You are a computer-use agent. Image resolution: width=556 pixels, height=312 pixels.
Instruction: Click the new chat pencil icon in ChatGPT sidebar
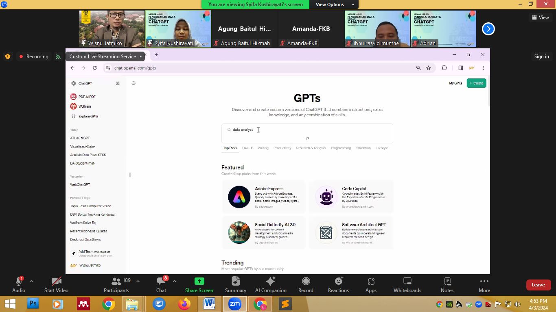[118, 83]
